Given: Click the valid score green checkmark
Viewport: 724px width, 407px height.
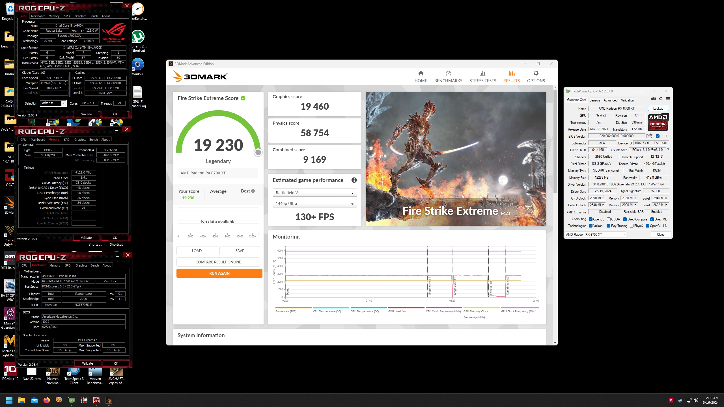Looking at the screenshot, I should (x=243, y=98).
